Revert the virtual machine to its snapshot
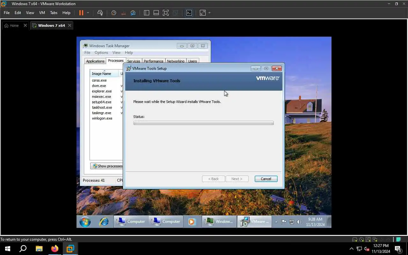The height and width of the screenshot is (255, 408). [123, 13]
